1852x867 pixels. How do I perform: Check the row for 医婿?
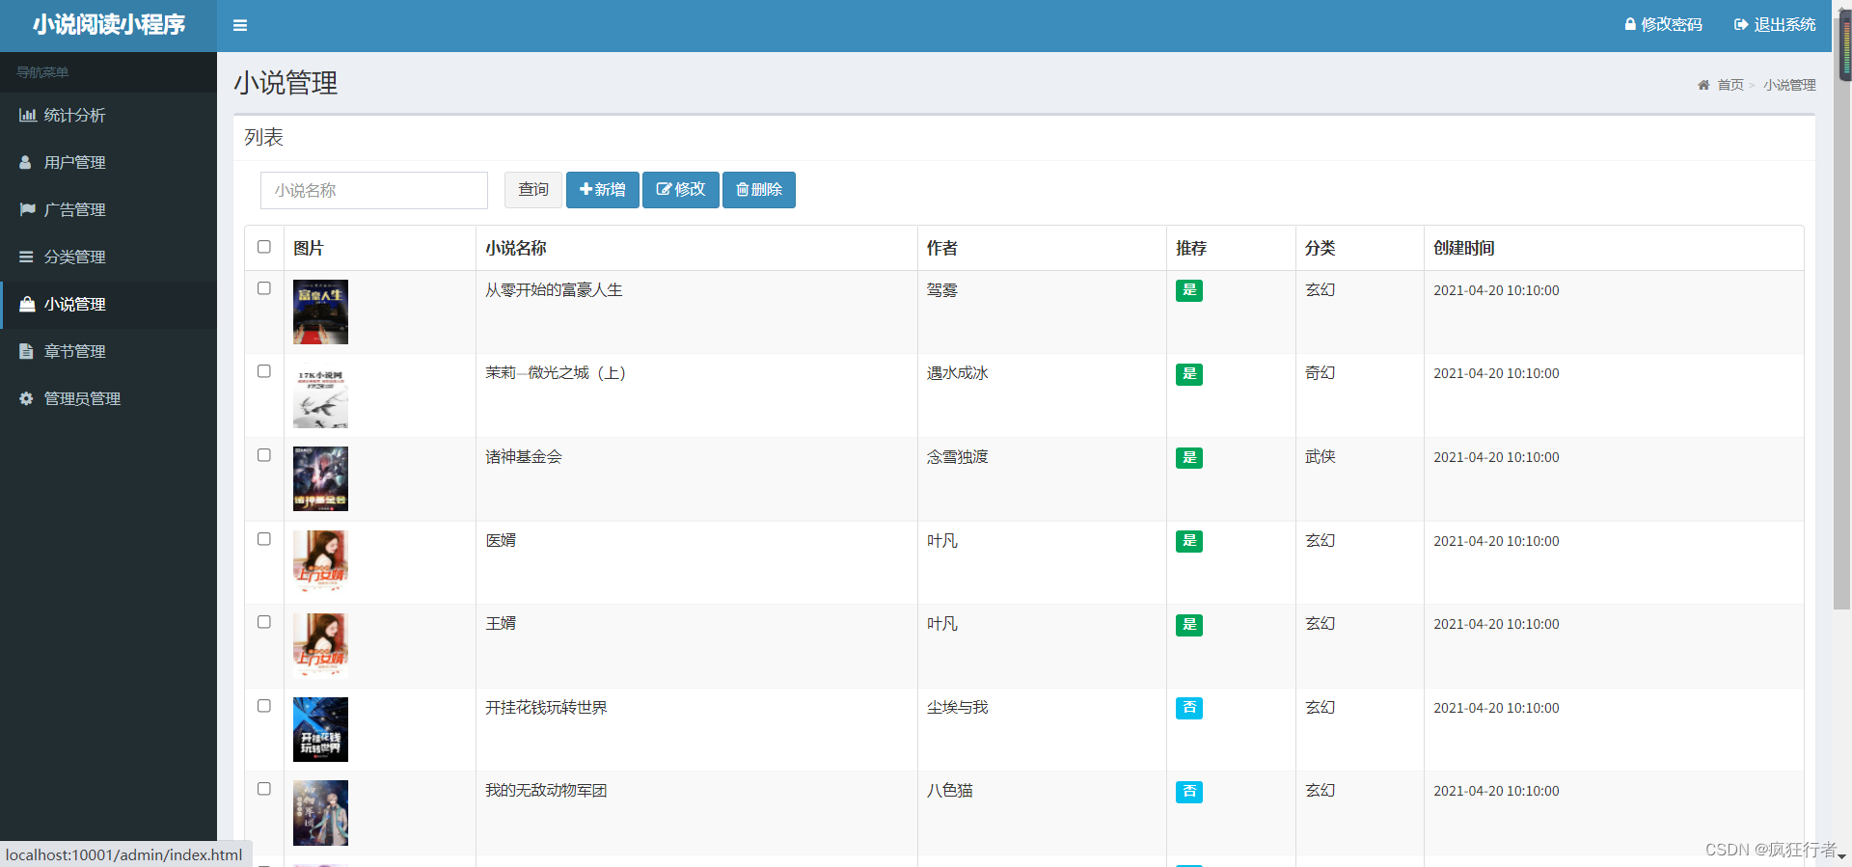[x=264, y=539]
